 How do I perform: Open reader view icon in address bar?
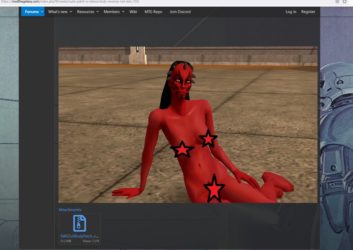pyautogui.click(x=337, y=2)
